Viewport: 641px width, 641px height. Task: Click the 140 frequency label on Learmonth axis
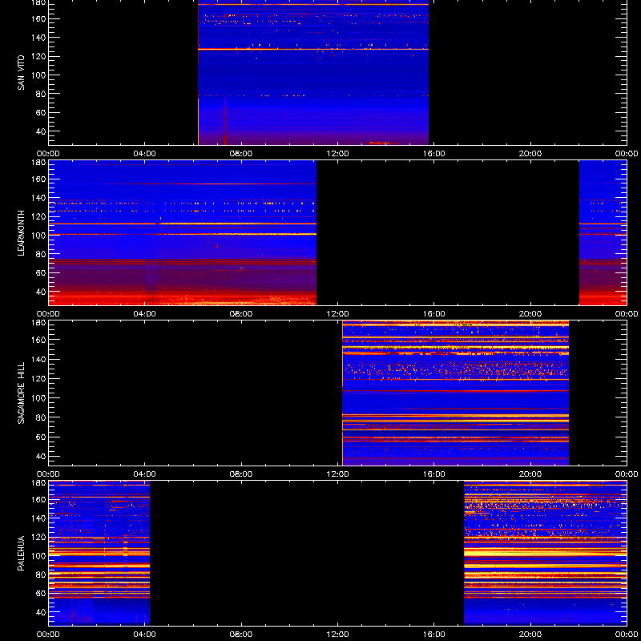pyautogui.click(x=38, y=198)
